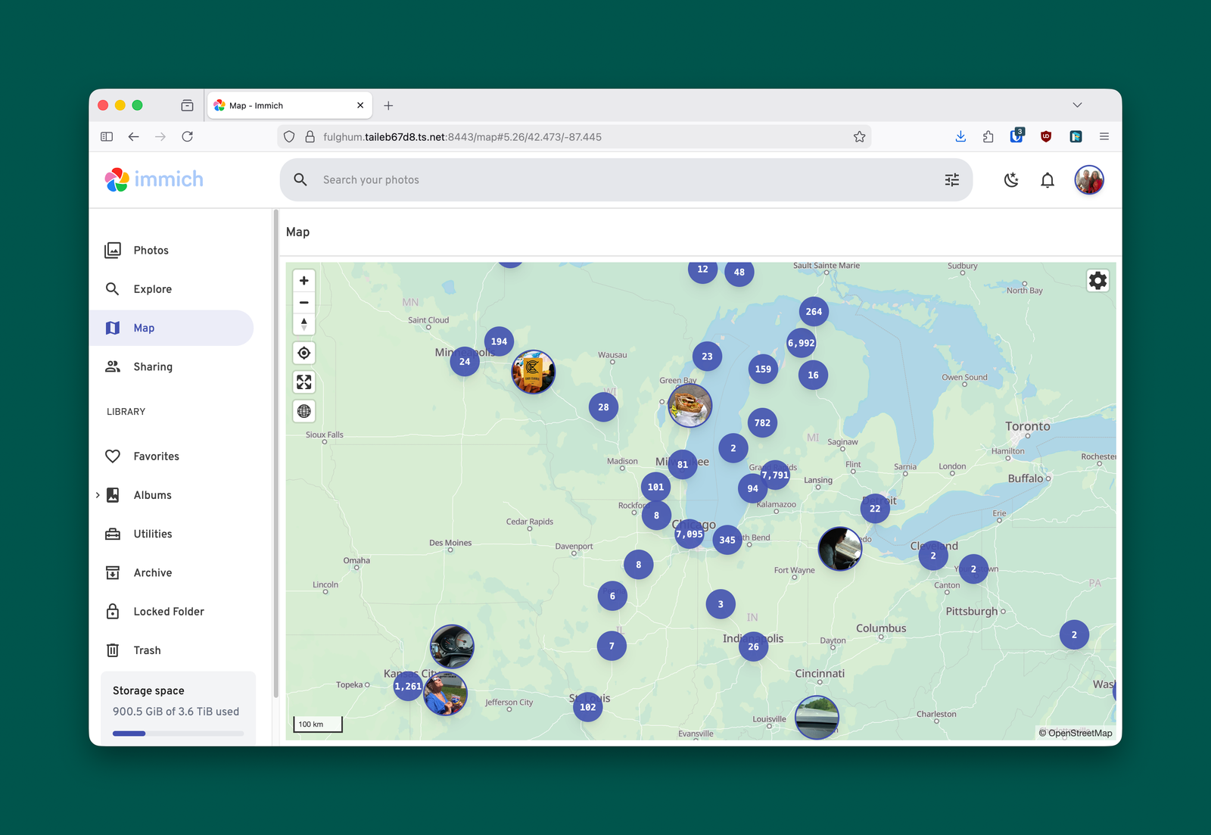This screenshot has width=1211, height=835.
Task: Toggle dark mode theme
Action: 1011,180
